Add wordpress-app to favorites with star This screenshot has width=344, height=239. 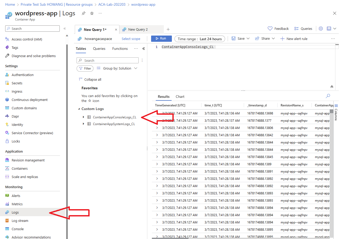click(x=92, y=13)
